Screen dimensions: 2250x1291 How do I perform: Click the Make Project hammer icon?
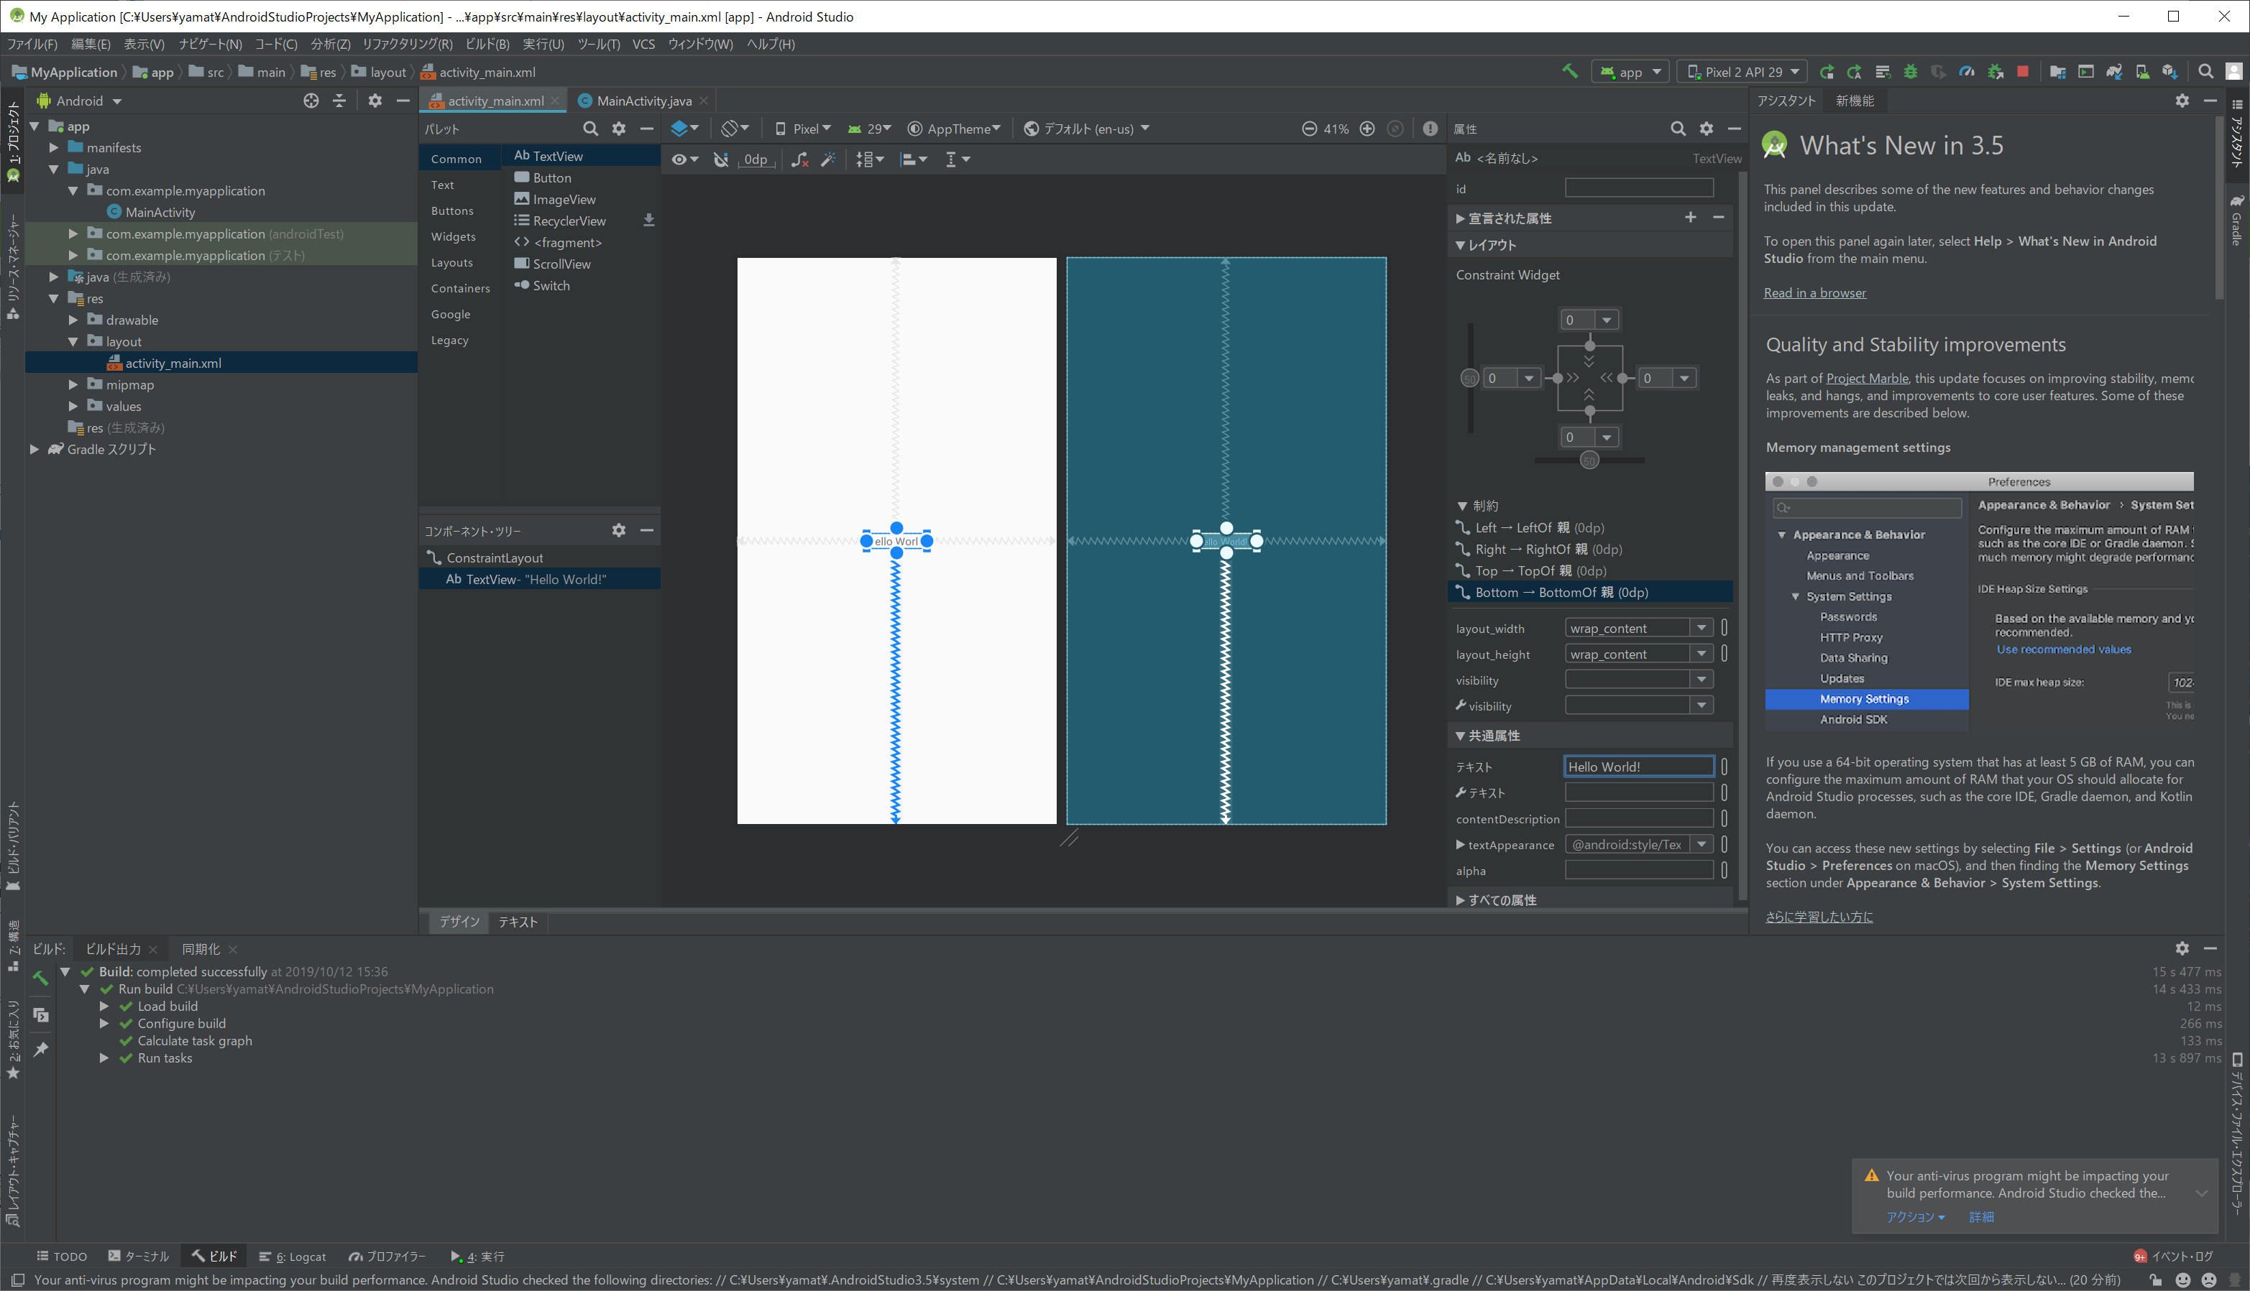[x=1569, y=72]
